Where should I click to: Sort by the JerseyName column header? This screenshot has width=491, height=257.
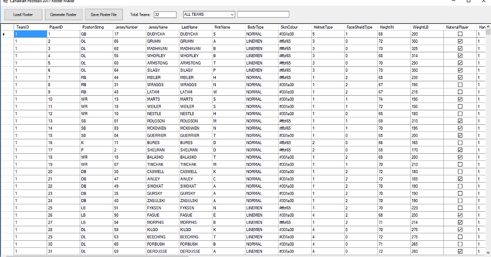click(x=162, y=27)
